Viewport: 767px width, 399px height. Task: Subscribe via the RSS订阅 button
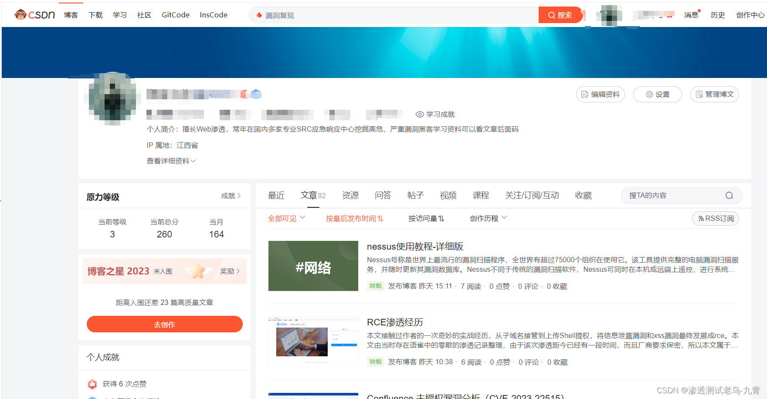(716, 218)
